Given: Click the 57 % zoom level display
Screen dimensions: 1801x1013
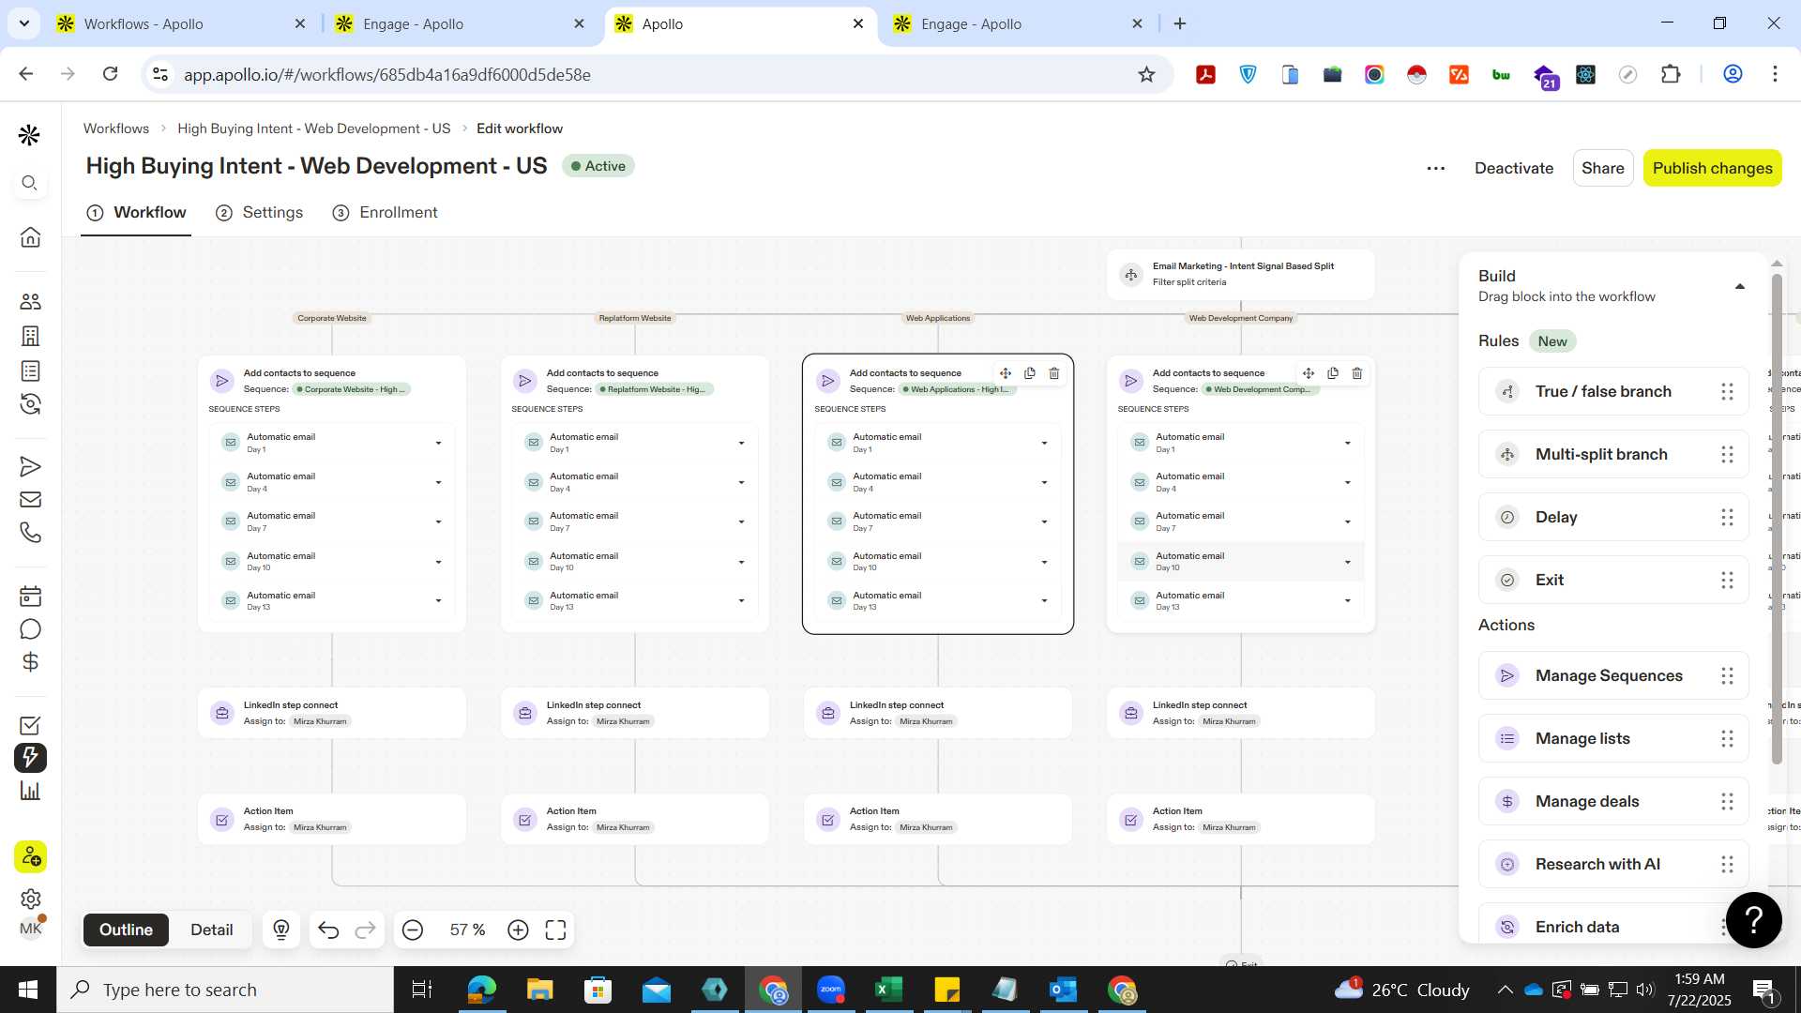Looking at the screenshot, I should [x=467, y=930].
